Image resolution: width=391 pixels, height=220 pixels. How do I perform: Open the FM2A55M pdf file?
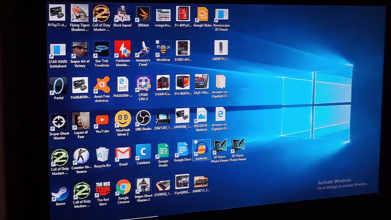pos(123,87)
